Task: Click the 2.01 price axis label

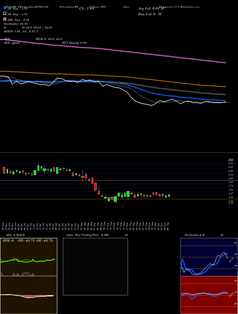Action: point(230,178)
